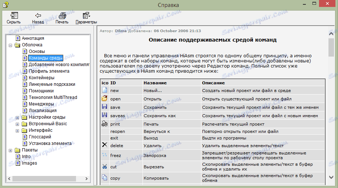The height and width of the screenshot is (188, 338).
Task: Click the help window title bar icon
Action: tap(5, 4)
